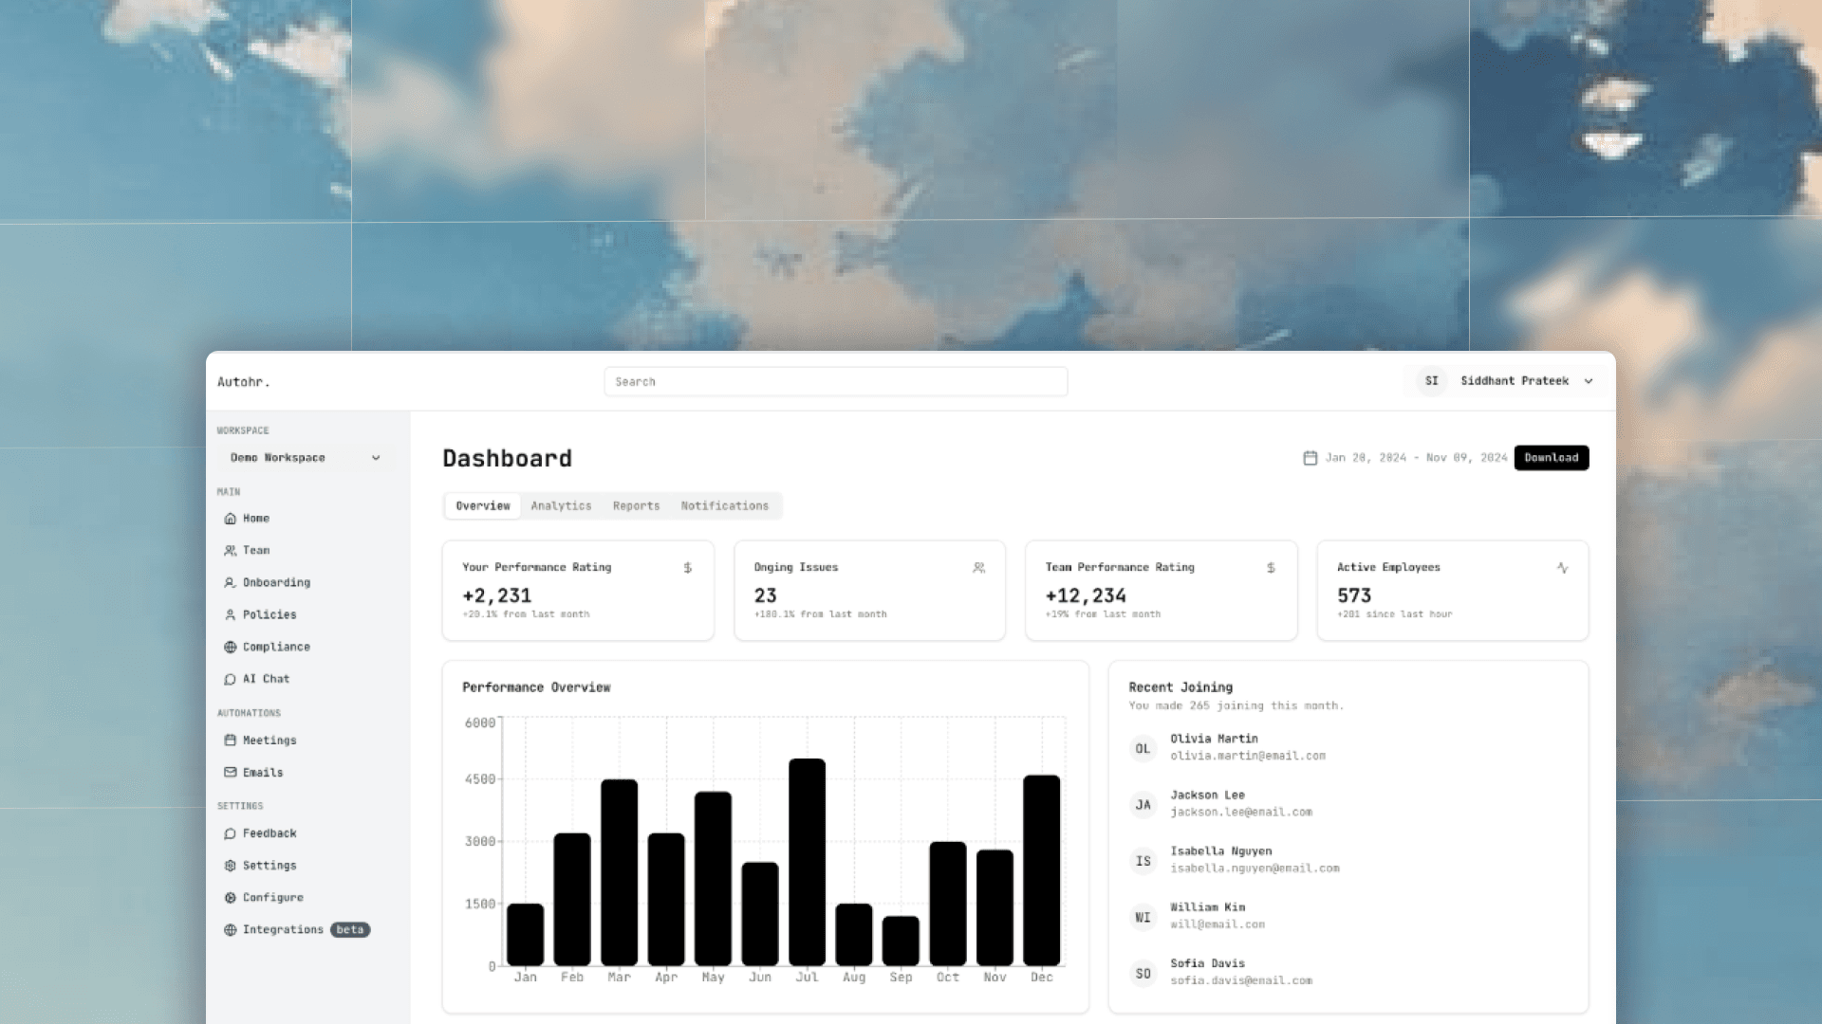Click the Jul bar in Performance chart

(807, 861)
